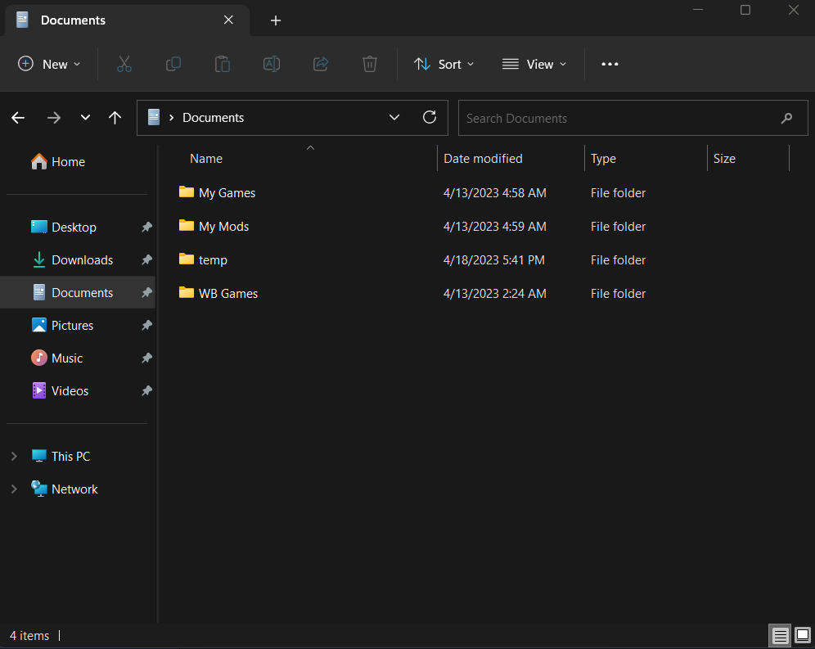Switch to large thumbnails view toggle
The width and height of the screenshot is (815, 649).
803,635
